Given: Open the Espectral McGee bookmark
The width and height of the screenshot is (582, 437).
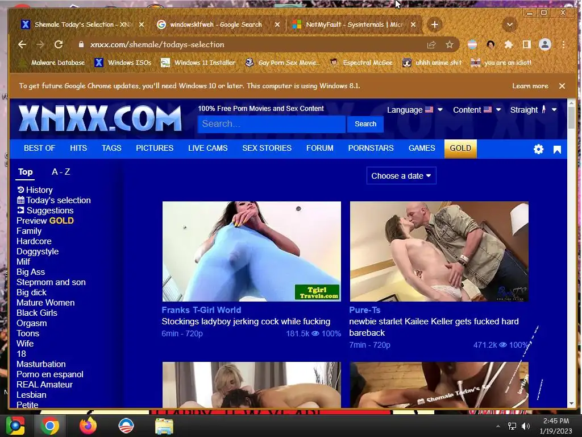Looking at the screenshot, I should [x=361, y=63].
